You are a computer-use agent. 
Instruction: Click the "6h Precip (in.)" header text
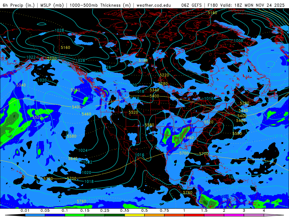point(19,5)
